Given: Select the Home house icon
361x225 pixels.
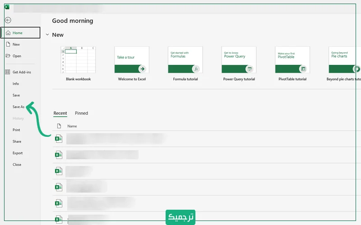Looking at the screenshot, I should point(8,33).
